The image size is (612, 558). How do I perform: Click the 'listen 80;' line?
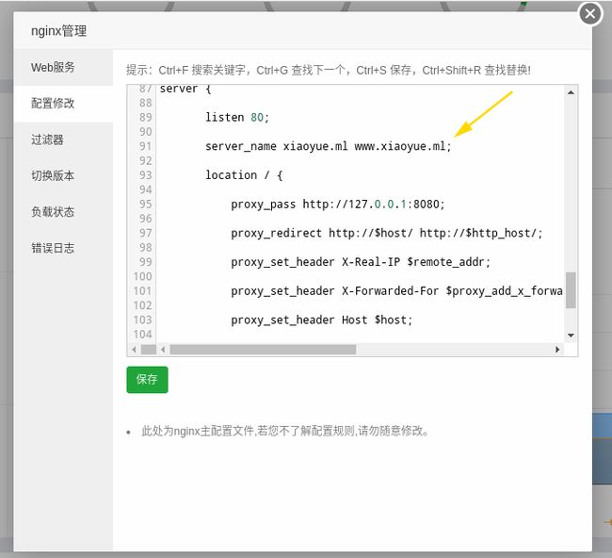237,117
